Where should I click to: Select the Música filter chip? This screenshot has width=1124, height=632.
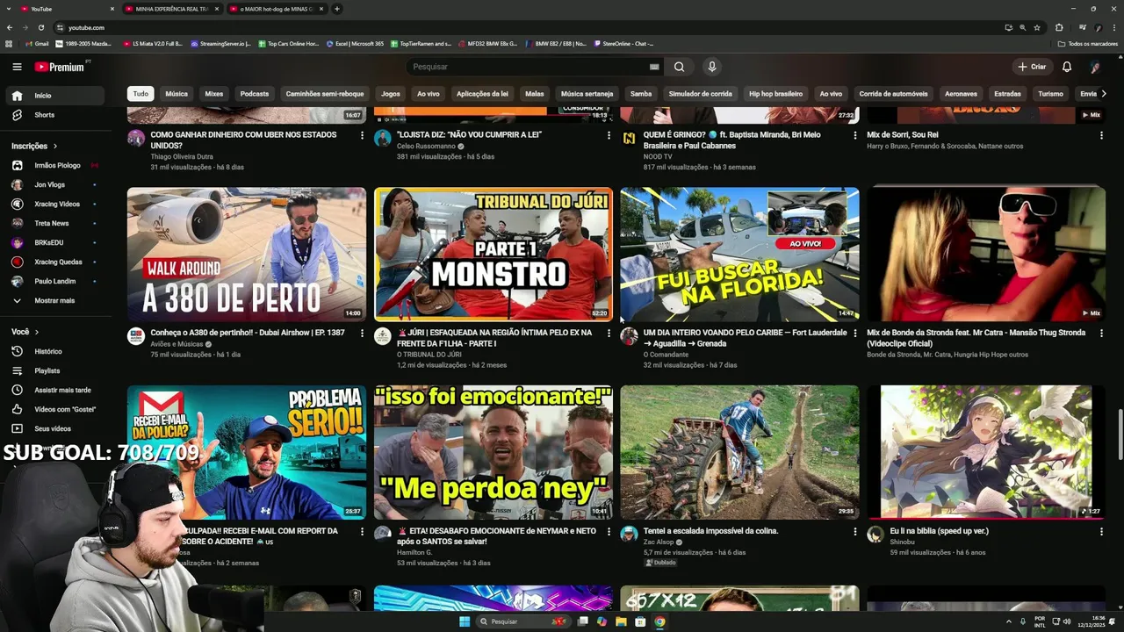[x=177, y=94]
